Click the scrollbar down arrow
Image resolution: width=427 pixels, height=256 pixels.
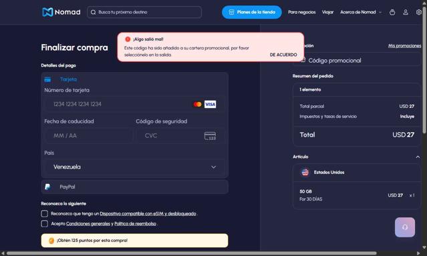[x=424, y=247]
